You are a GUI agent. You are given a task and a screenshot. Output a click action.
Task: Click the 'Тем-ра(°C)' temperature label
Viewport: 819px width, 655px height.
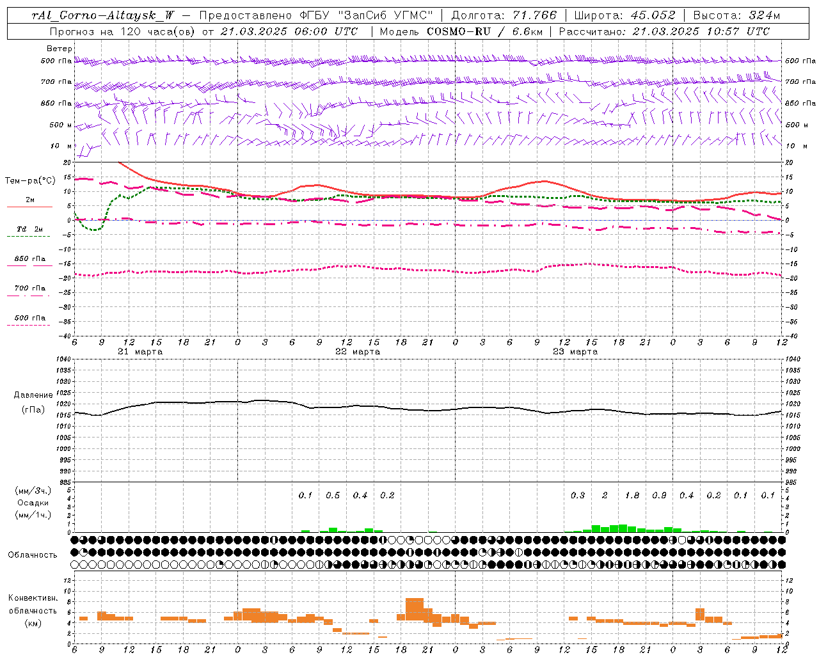click(x=31, y=181)
